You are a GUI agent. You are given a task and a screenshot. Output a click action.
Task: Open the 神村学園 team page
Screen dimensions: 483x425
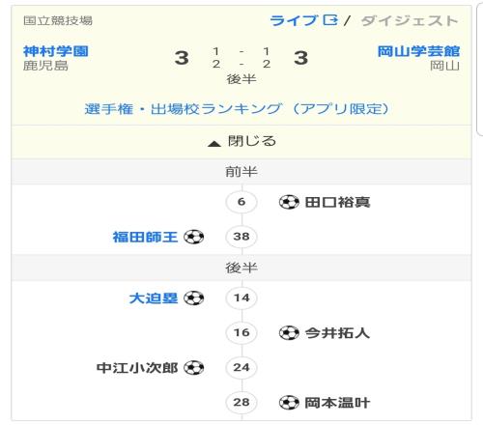[56, 51]
